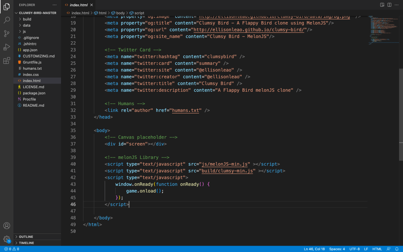The image size is (403, 252).
Task: Open the Extensions view
Action: 7,61
